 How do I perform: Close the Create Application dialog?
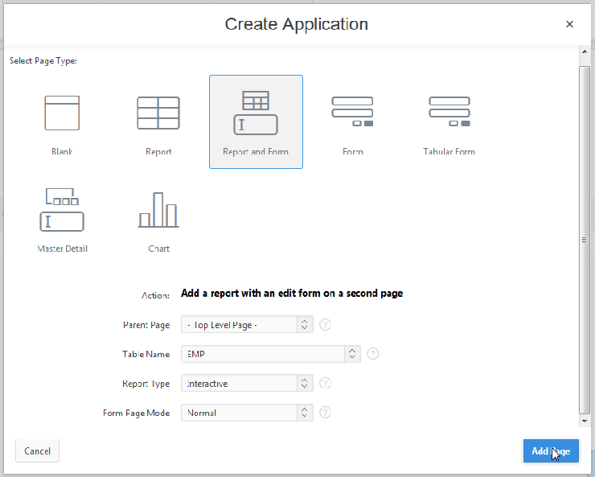pos(569,24)
